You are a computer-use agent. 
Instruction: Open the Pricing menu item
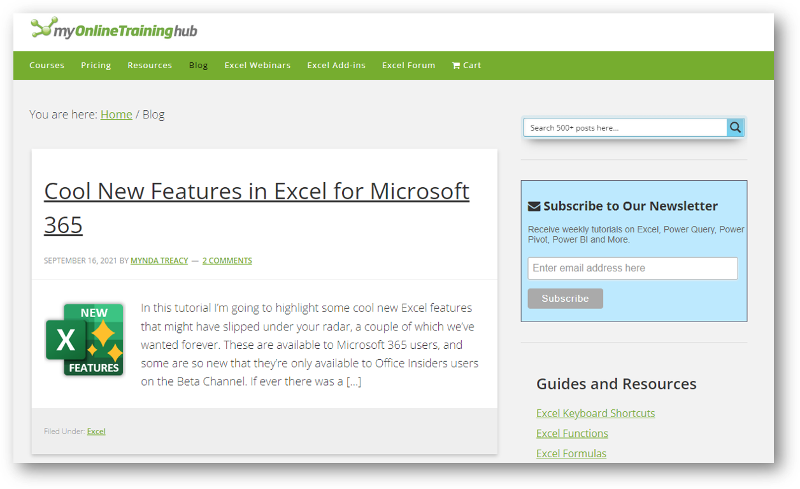pos(96,65)
